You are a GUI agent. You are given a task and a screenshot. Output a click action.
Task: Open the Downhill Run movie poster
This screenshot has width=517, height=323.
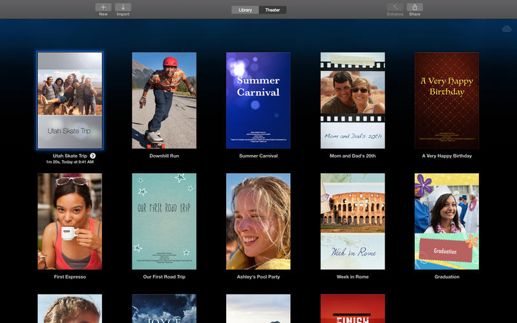(x=164, y=100)
